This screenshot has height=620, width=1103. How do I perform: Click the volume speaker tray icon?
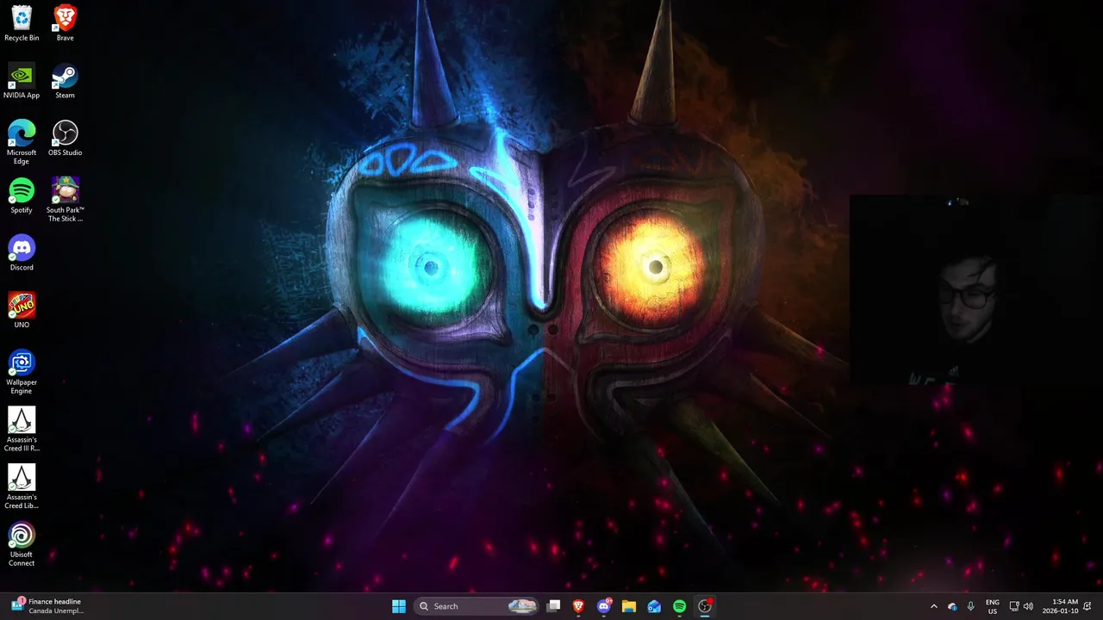1028,606
